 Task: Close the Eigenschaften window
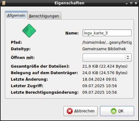136,3
